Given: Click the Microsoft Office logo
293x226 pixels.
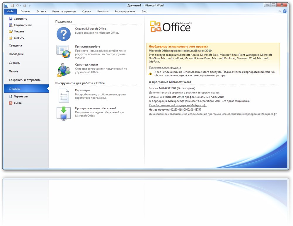Looking at the screenshot, I should point(171,27).
